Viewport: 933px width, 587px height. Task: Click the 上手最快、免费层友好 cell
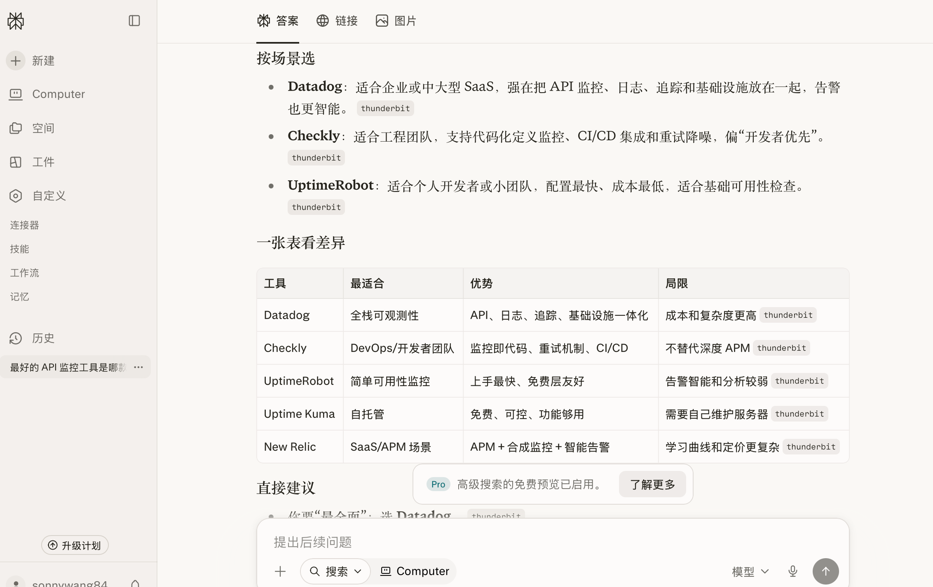point(561,381)
